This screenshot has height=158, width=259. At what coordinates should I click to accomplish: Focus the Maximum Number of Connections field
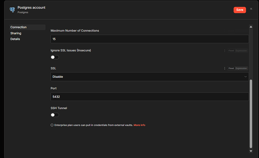149,39
